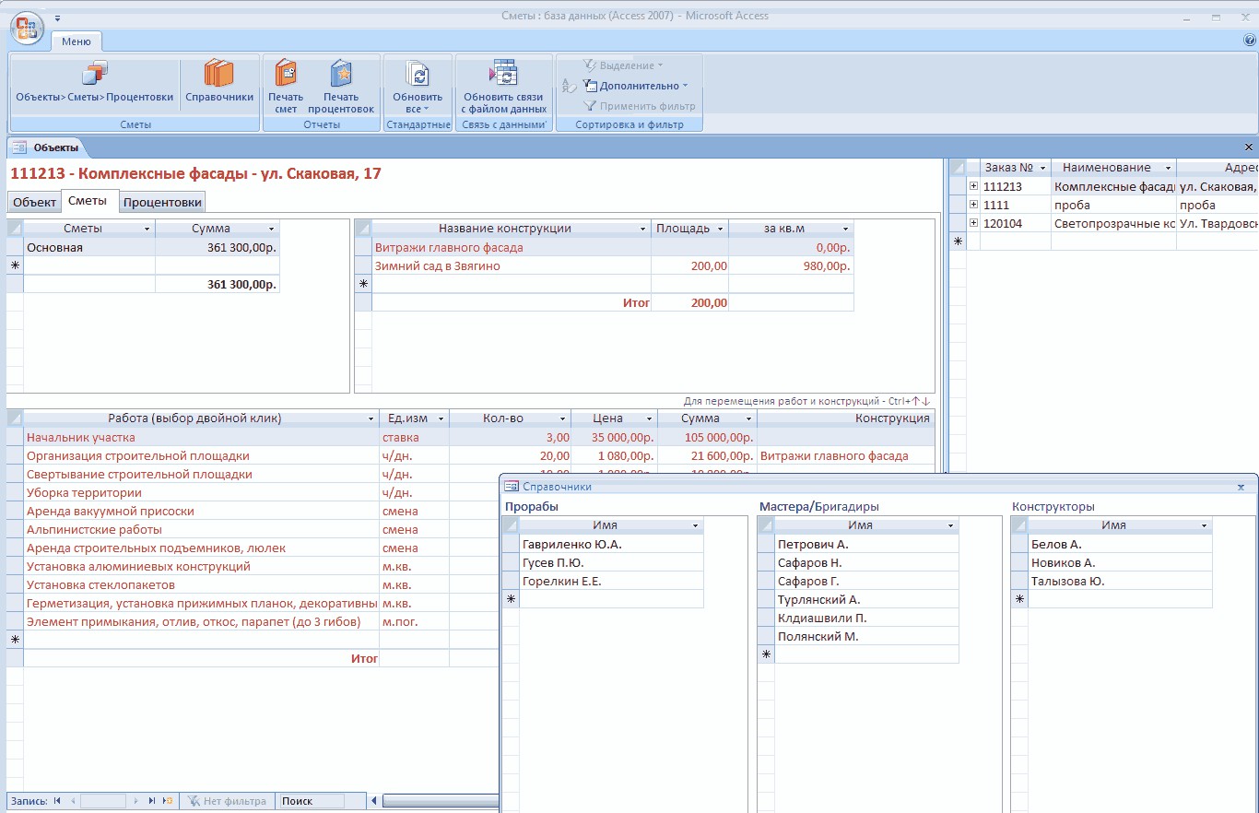Go to first record navigation button
This screenshot has height=813, width=1259.
(57, 801)
